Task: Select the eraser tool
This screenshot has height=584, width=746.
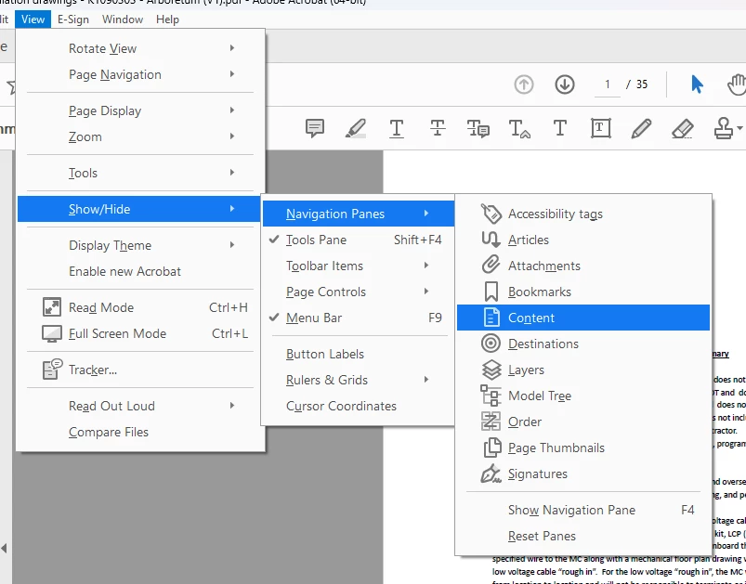Action: [683, 128]
